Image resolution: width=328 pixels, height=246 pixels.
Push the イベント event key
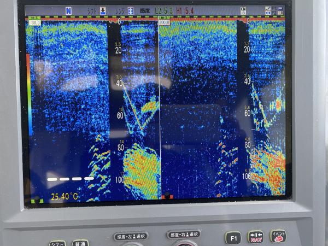(278, 236)
